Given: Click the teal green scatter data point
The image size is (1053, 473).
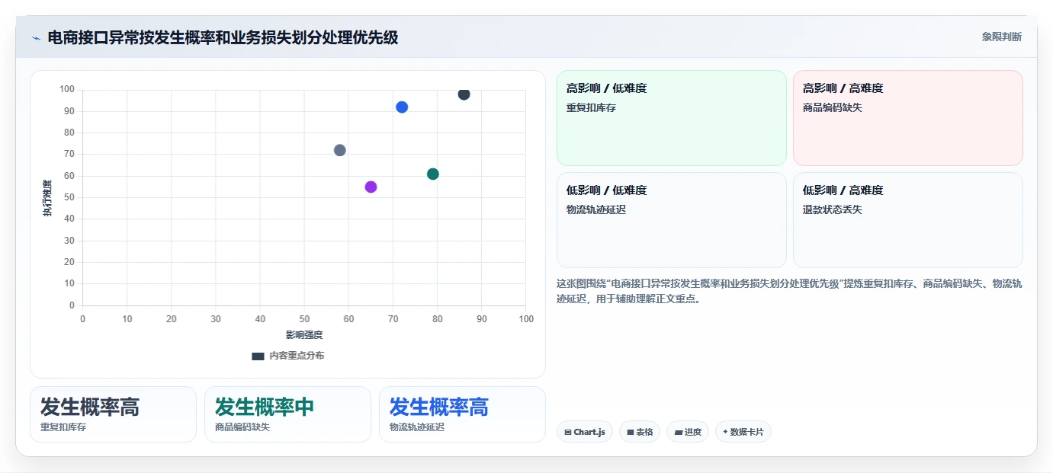Looking at the screenshot, I should coord(433,174).
